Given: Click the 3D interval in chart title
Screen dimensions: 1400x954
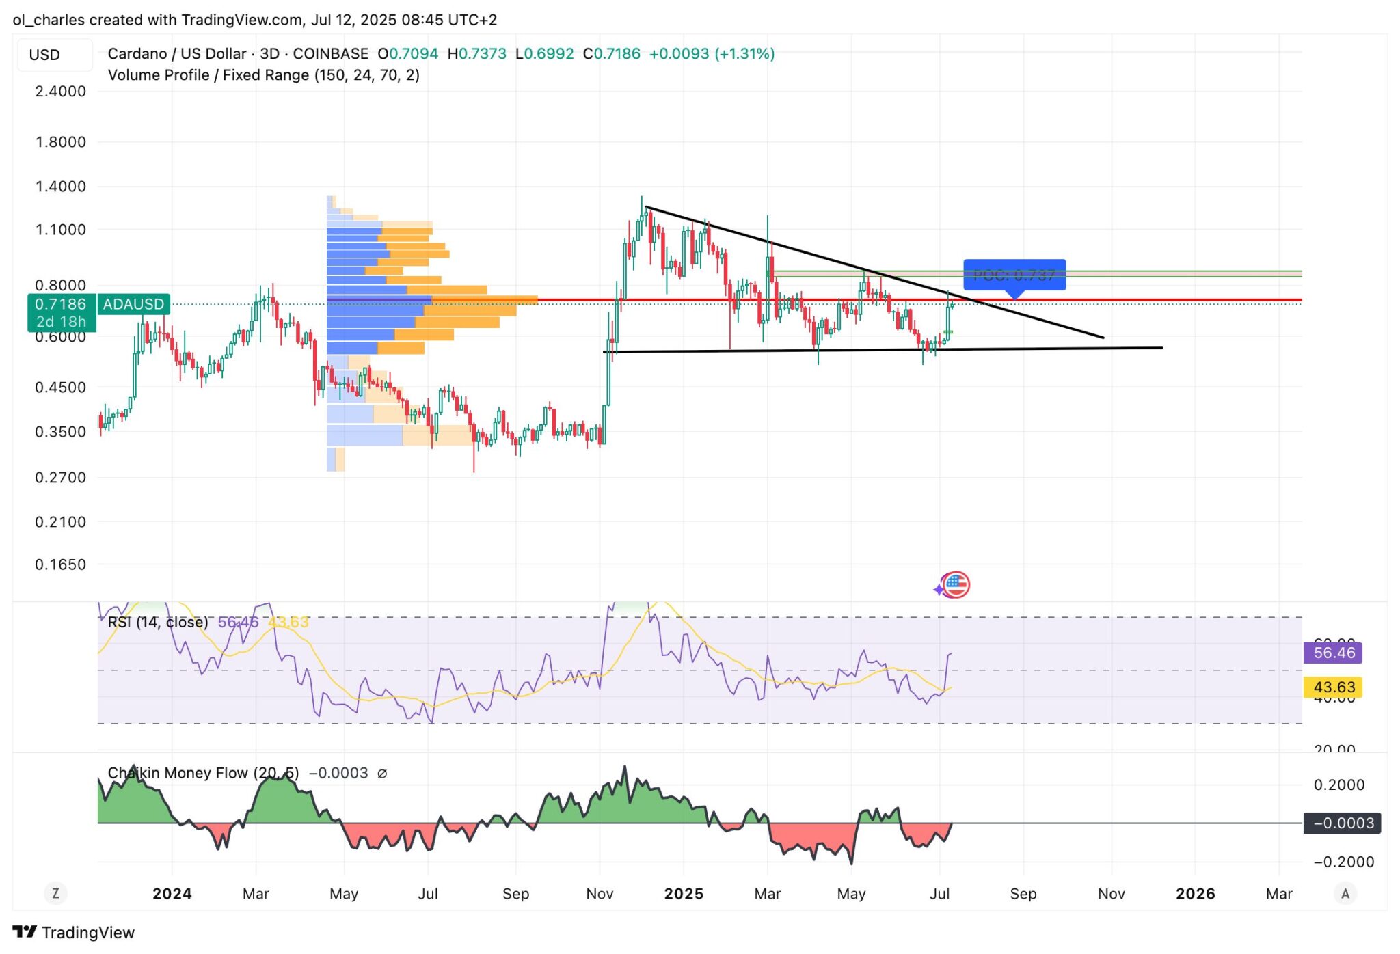Looking at the screenshot, I should tap(269, 54).
